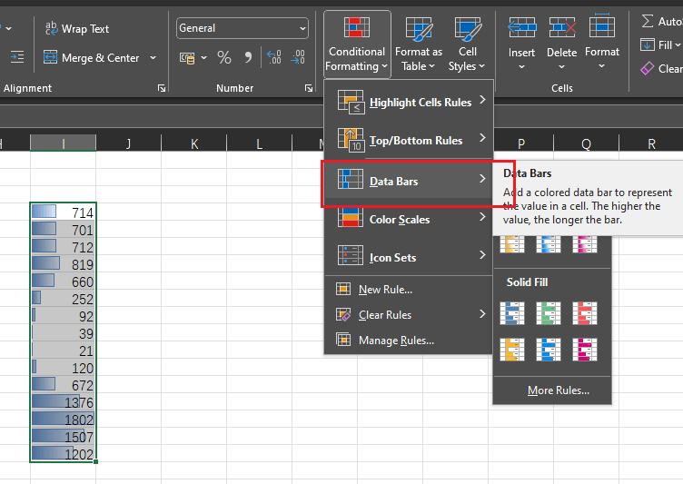Choose orange solid fill data bar
This screenshot has width=683, height=484.
[512, 350]
